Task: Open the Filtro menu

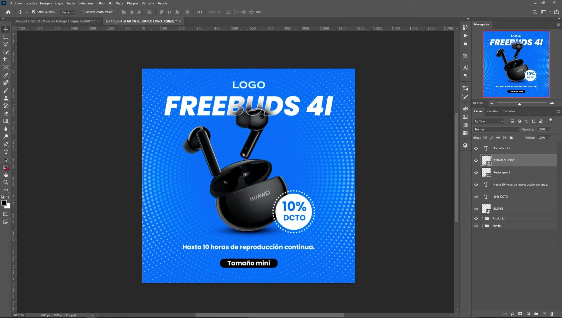Action: coord(100,3)
